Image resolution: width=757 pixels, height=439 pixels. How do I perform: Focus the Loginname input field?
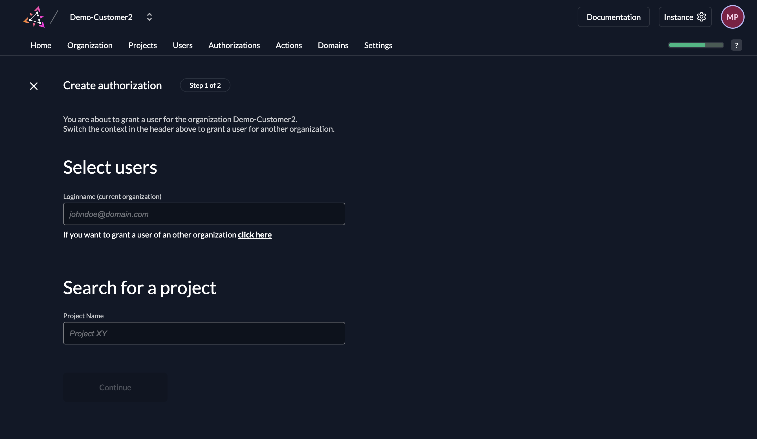click(x=204, y=214)
